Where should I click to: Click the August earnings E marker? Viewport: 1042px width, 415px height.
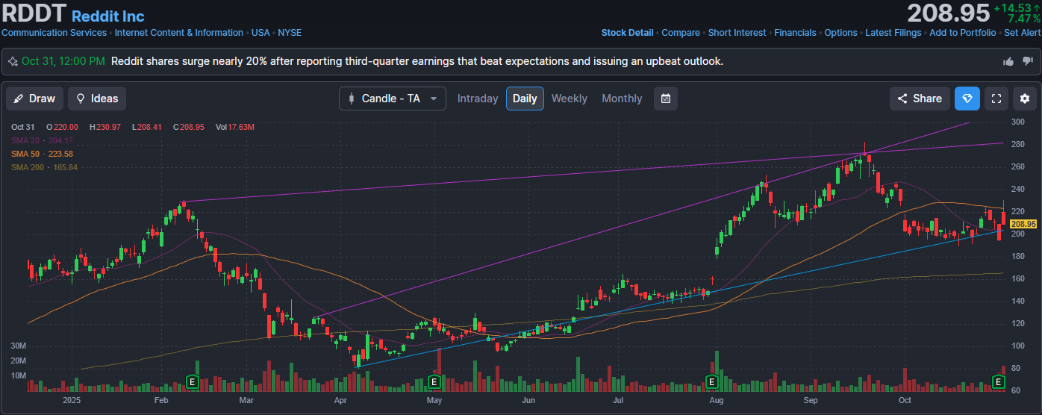pos(712,382)
